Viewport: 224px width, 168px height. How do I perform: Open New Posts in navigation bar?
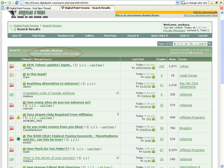[x=110, y=36]
